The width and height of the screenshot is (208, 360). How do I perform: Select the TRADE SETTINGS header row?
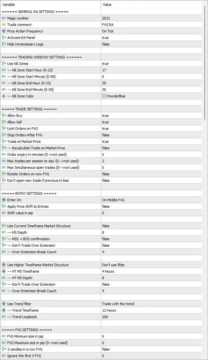pyautogui.click(x=101, y=109)
